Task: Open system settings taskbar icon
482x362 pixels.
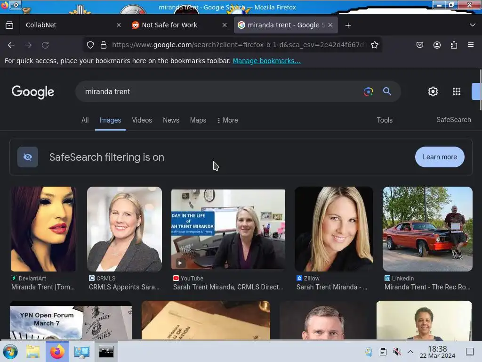Action: pos(82,352)
